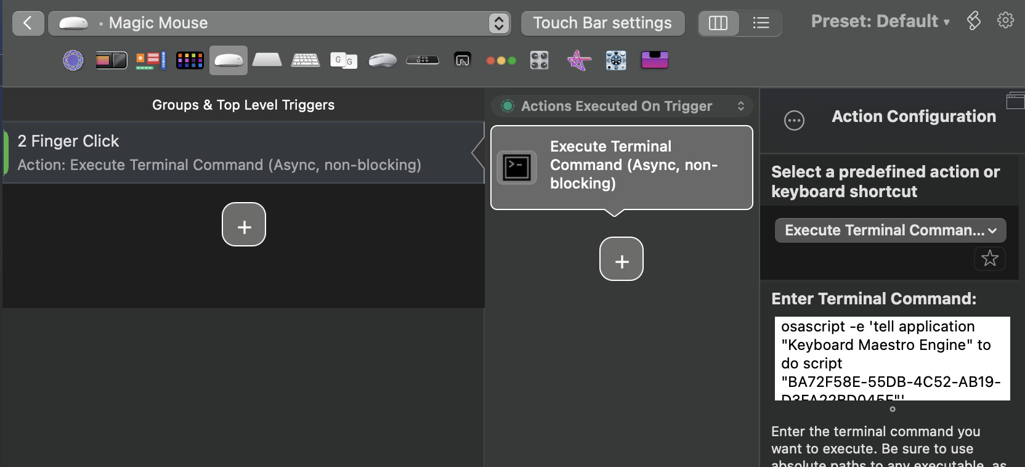The width and height of the screenshot is (1025, 467).
Task: Open the Preset: Default menu
Action: tap(880, 22)
